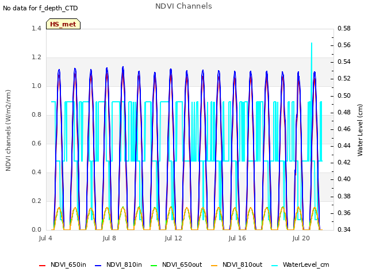Click the cyan WaterLevel_cm legend swatch
Image resolution: width=368 pixels, height=276 pixels.
pyautogui.click(x=275, y=266)
